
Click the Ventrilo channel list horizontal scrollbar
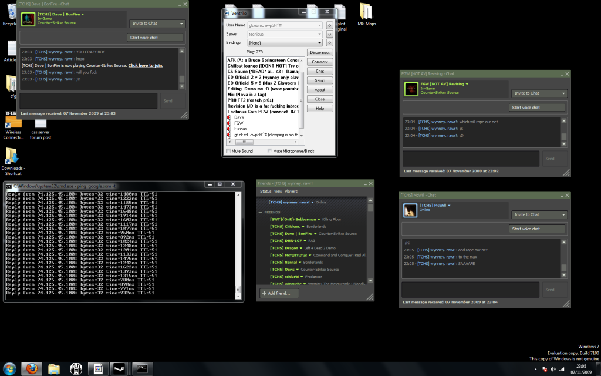pyautogui.click(x=263, y=142)
